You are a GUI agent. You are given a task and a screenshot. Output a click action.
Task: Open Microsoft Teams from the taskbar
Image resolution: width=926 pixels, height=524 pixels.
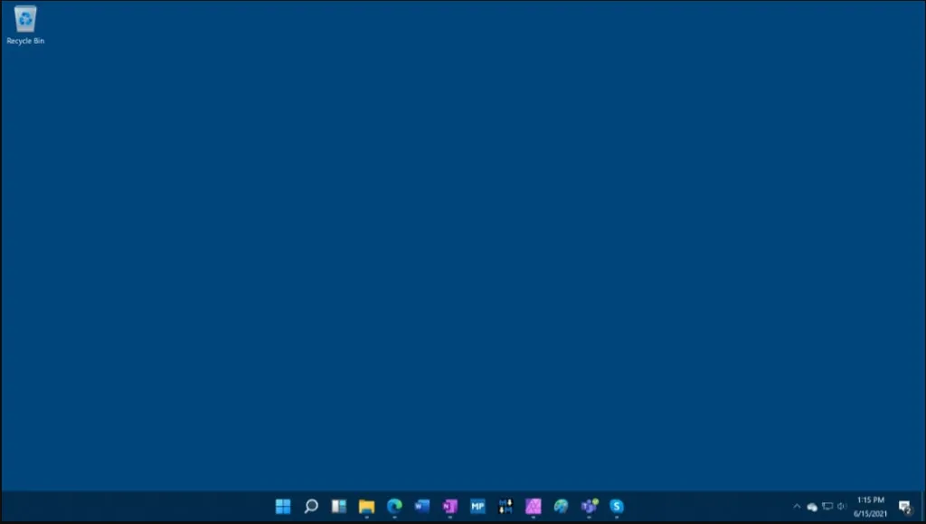tap(590, 507)
